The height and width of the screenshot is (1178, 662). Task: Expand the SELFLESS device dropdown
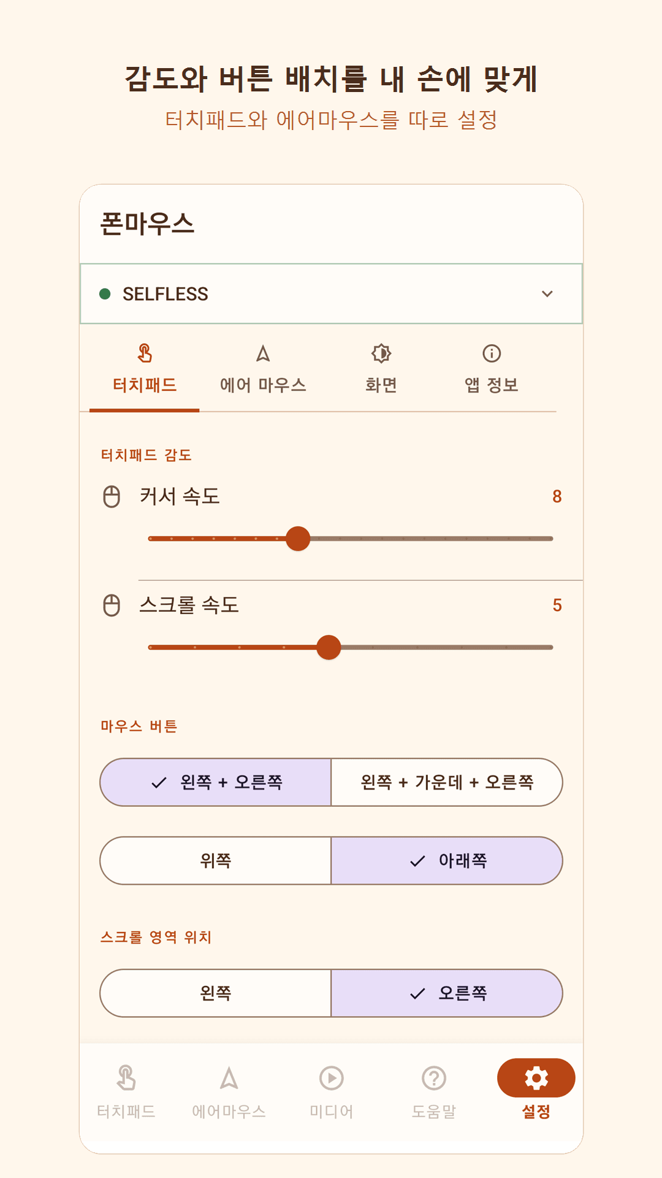[331, 294]
